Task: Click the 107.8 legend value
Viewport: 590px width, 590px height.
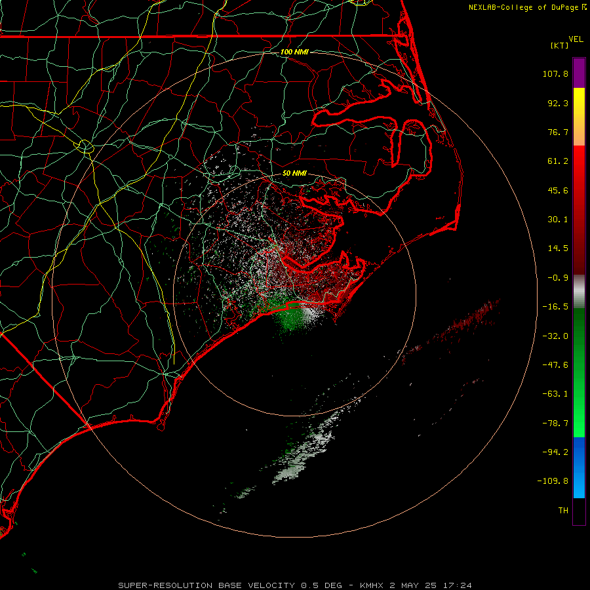Action: pos(555,73)
